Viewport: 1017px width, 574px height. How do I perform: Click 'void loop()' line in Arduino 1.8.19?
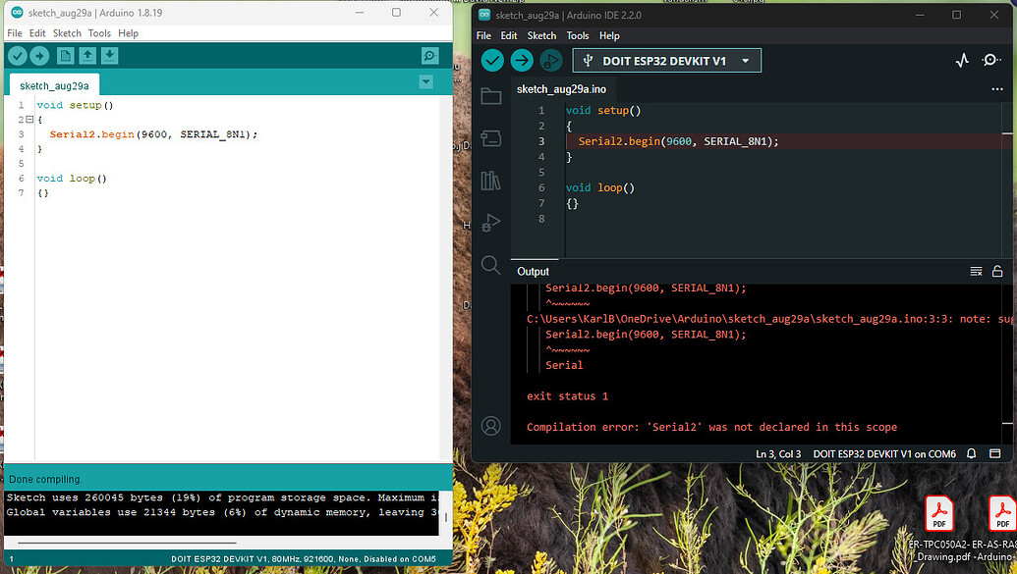[x=72, y=179]
